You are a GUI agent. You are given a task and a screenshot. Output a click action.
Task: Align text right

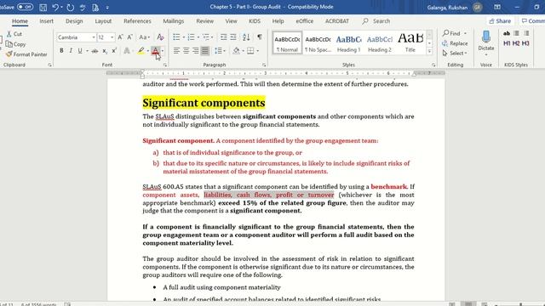click(195, 51)
